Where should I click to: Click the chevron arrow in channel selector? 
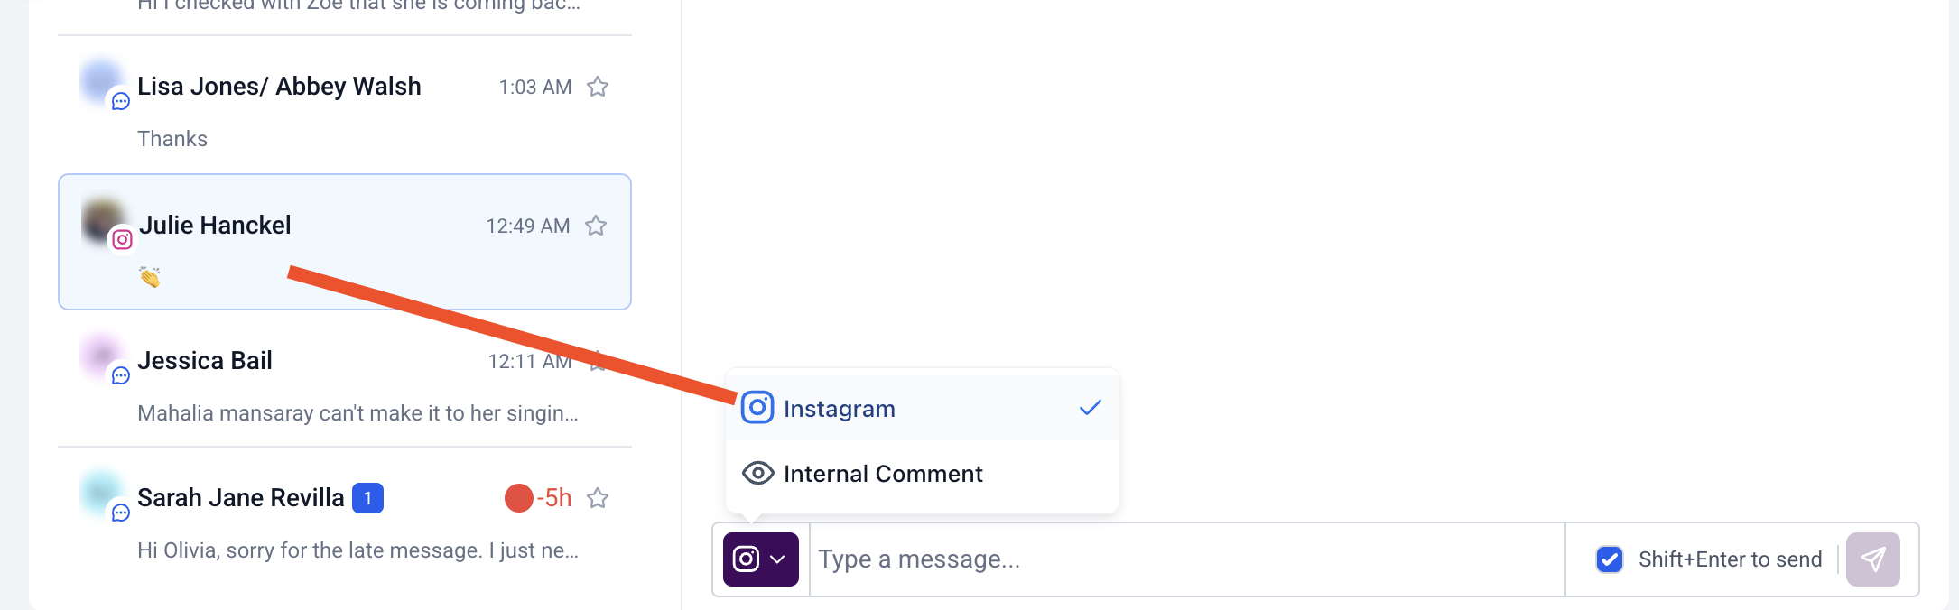point(777,559)
